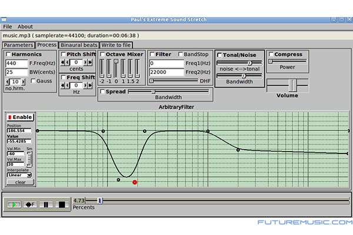The width and height of the screenshot is (353, 235).
Task: Click the Sm smoothing vertical slider
Action: (x=29, y=159)
